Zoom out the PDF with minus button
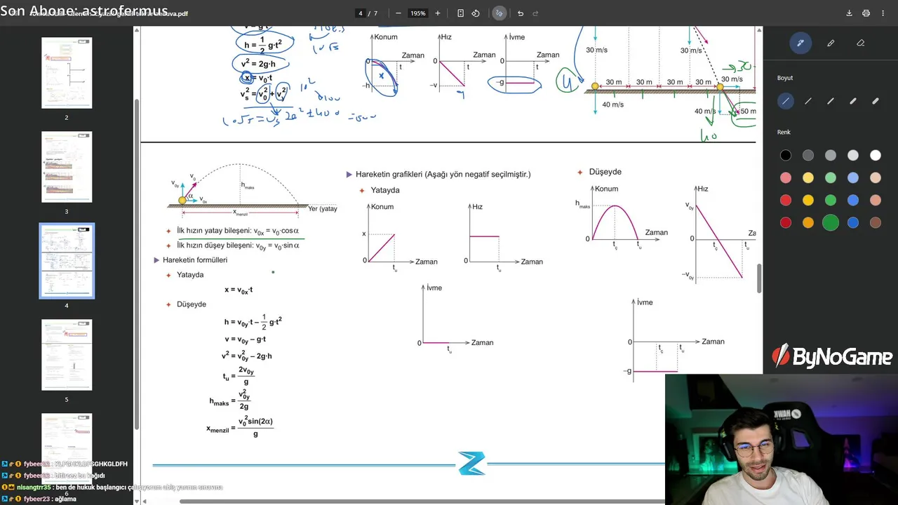898x505 pixels. [x=398, y=13]
